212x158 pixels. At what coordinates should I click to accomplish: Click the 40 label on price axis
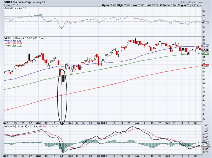[204, 119]
